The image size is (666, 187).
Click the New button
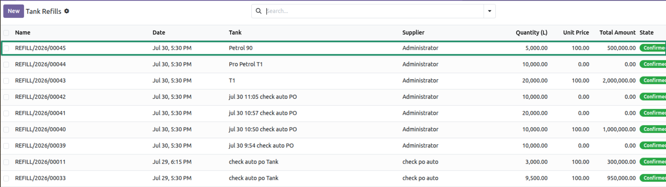pyautogui.click(x=14, y=11)
